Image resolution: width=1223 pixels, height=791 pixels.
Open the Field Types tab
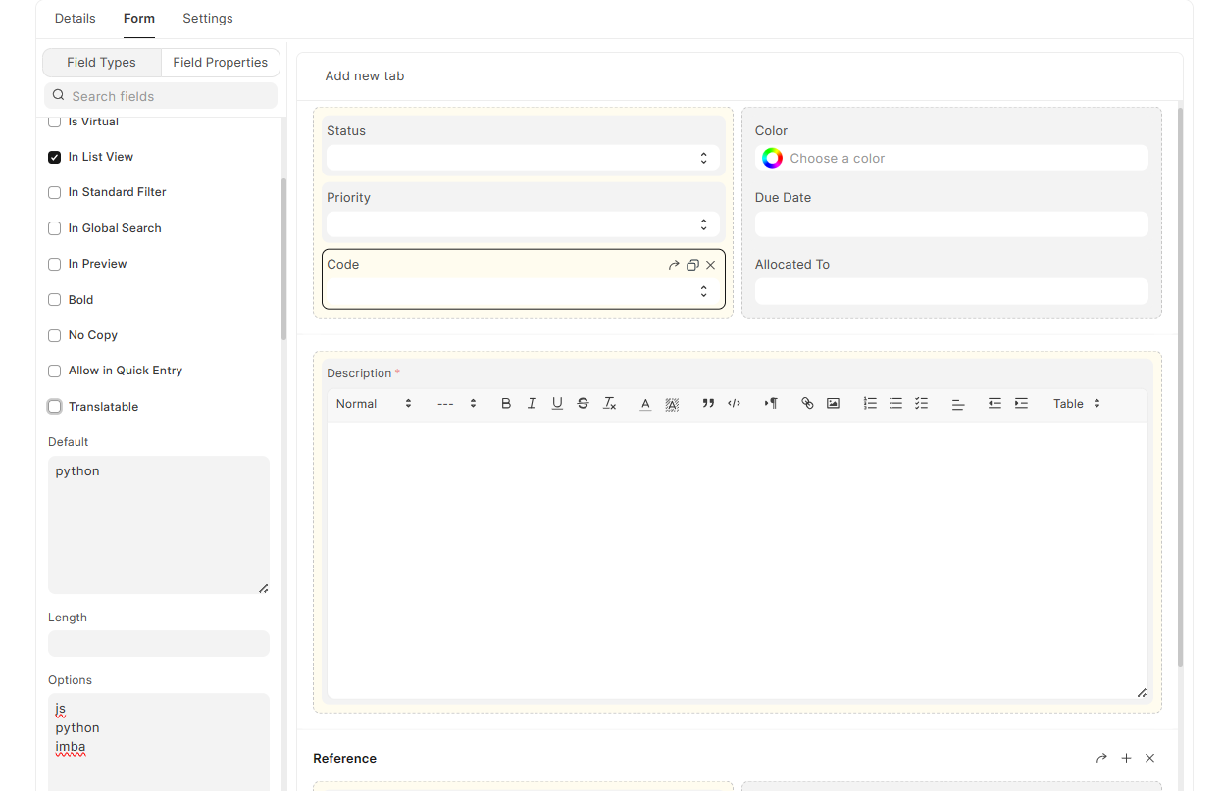[102, 63]
